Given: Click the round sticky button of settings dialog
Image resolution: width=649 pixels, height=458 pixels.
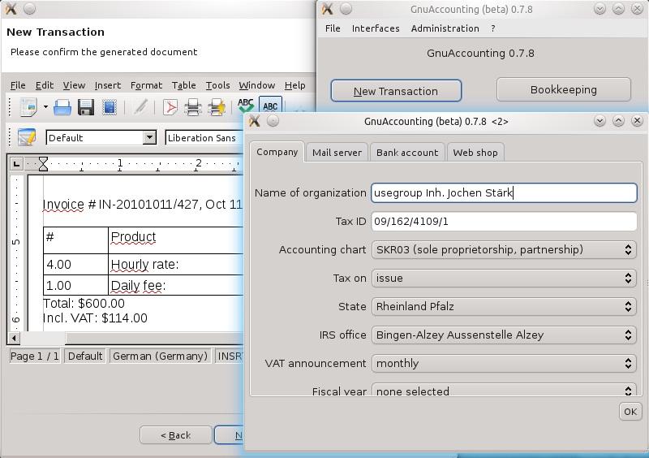Looking at the screenshot, I should (273, 121).
